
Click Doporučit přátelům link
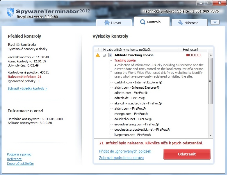tap(20, 164)
